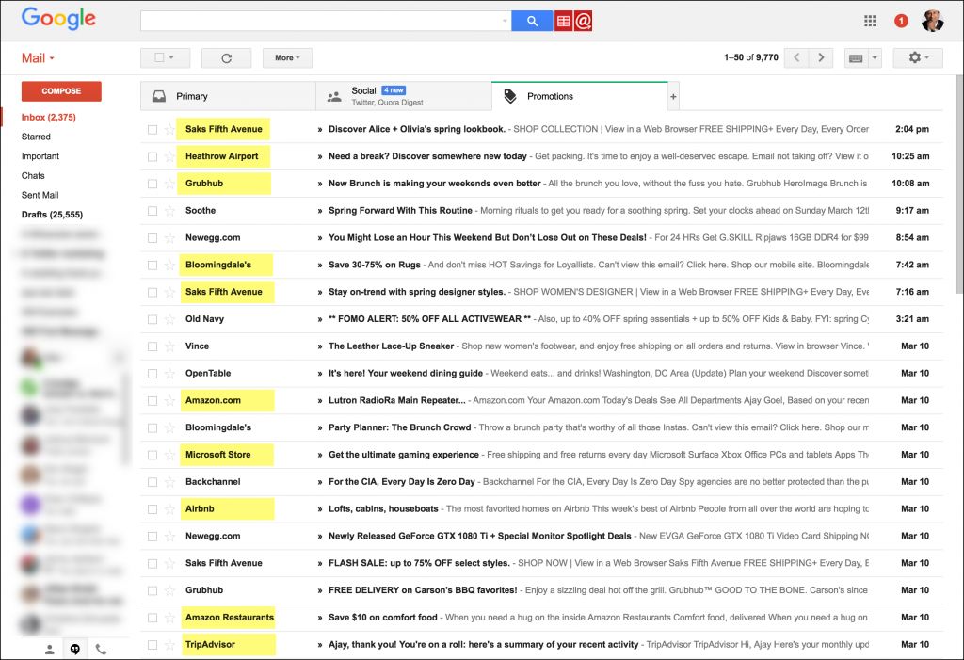
Task: Open the Google apps grid
Action: [868, 20]
